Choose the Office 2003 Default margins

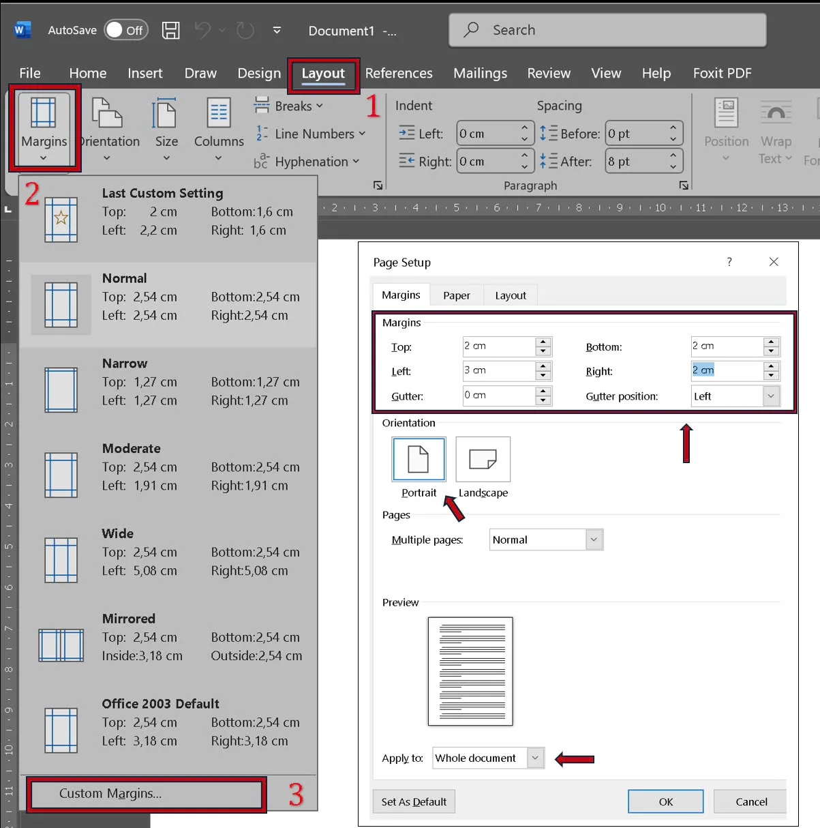coord(168,730)
